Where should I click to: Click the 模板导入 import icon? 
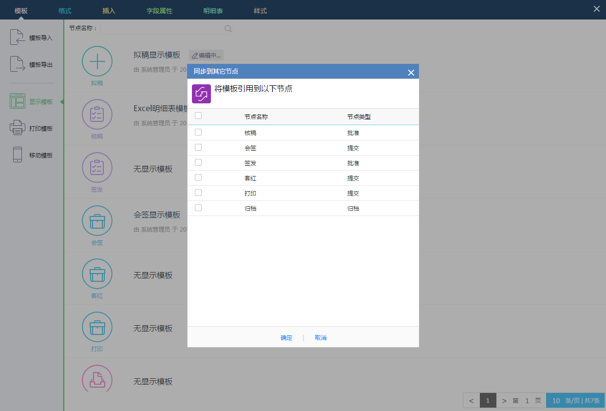tap(17, 38)
